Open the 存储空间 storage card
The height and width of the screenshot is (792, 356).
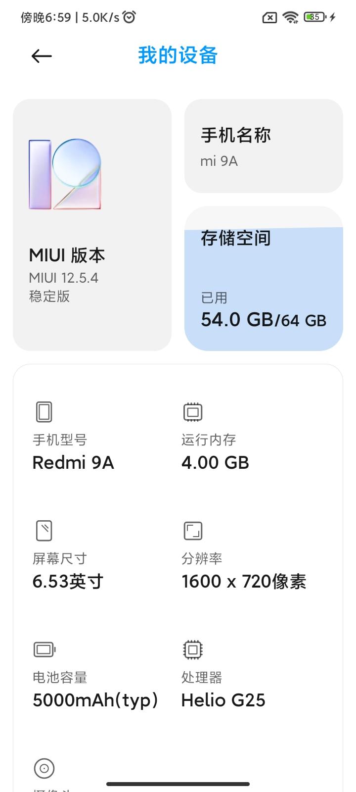264,279
